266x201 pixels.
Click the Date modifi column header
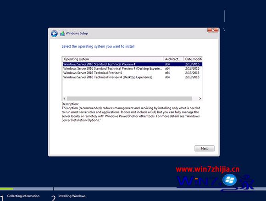[193, 59]
